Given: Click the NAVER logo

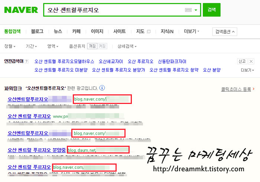Looking at the screenshot, I should tap(21, 10).
